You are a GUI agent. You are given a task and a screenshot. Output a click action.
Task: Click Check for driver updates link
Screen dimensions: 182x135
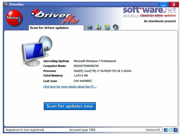(158, 15)
